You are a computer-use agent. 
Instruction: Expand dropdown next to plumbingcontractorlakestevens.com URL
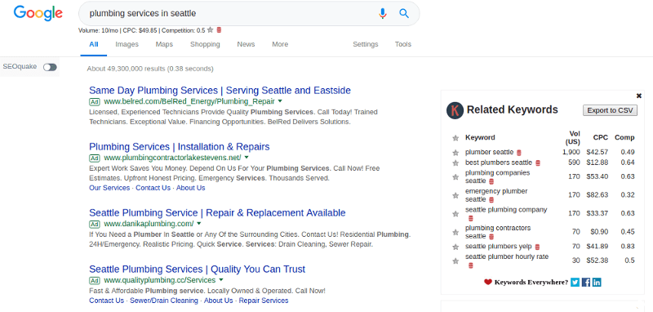coord(247,158)
